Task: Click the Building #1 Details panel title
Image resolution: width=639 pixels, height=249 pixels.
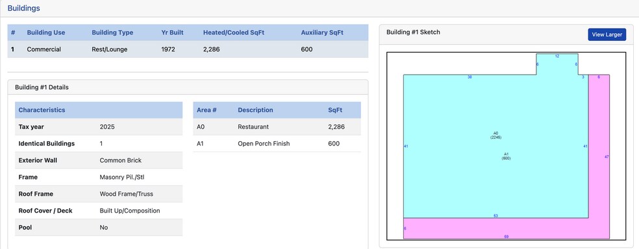Action: [42, 87]
